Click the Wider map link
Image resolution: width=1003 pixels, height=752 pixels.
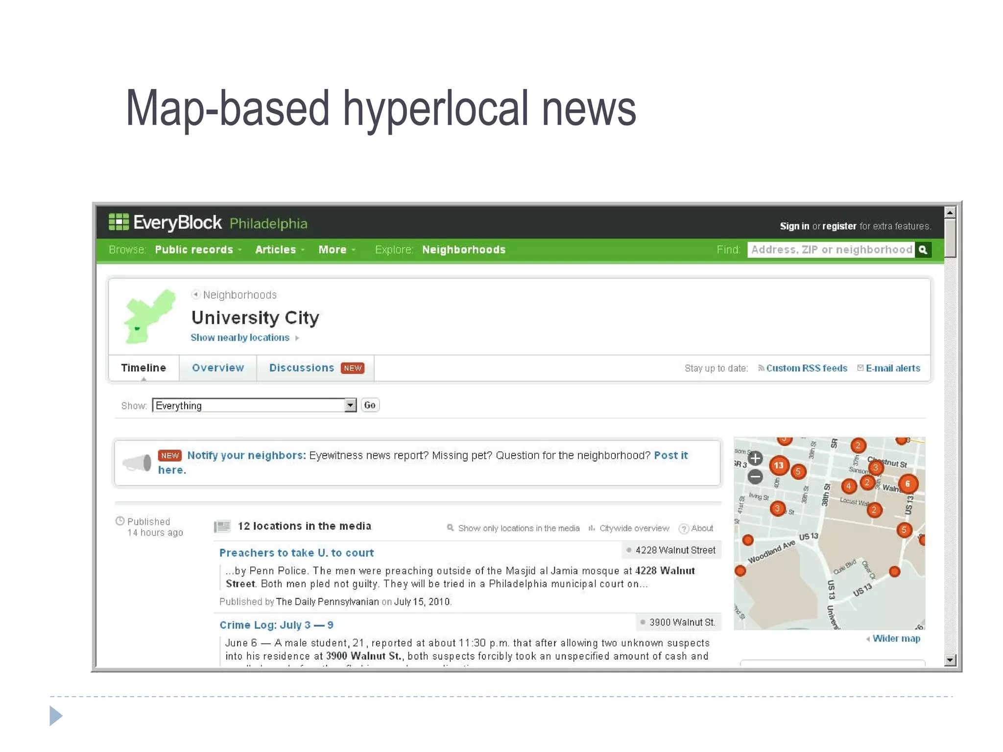[x=896, y=638]
